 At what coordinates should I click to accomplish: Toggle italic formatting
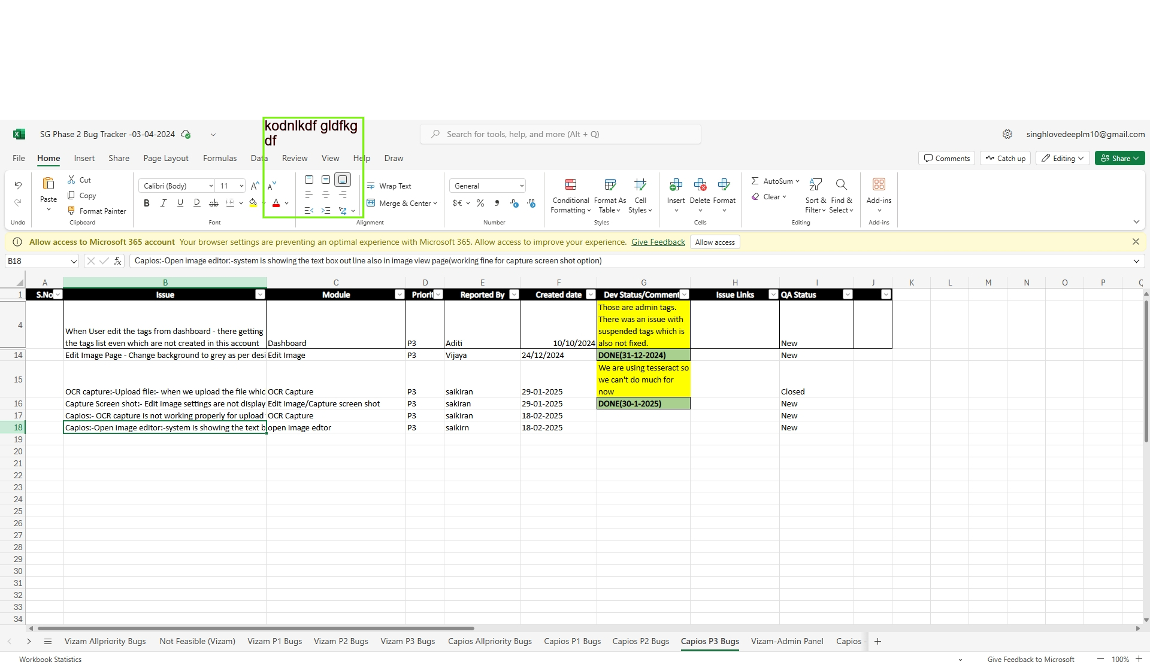pos(163,203)
